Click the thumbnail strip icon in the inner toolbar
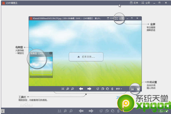 pos(133,89)
